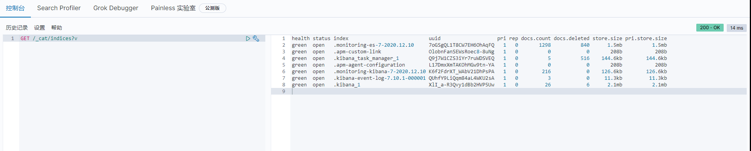
Task: Open 历史记录 history link
Action: pyautogui.click(x=17, y=28)
